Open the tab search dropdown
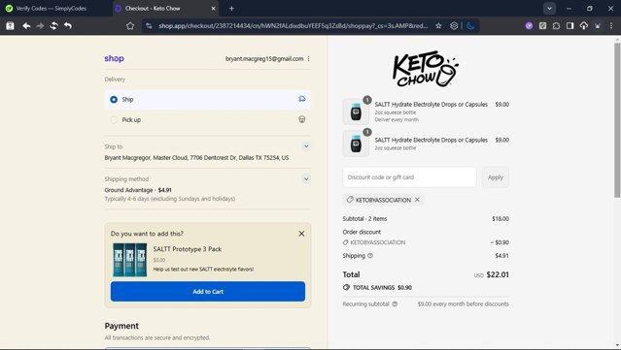This screenshot has width=621, height=350. coord(549,9)
